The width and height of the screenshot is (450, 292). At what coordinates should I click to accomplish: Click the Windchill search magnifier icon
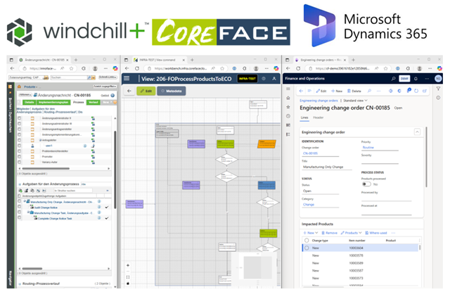click(x=89, y=77)
